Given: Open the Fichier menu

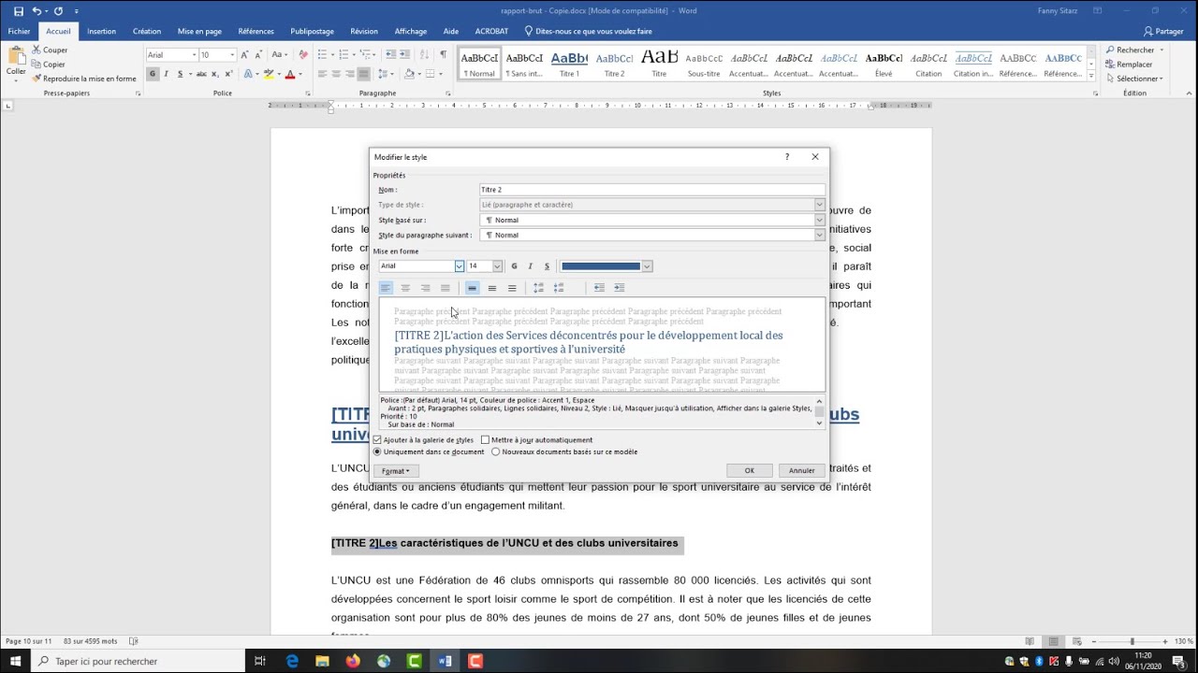Looking at the screenshot, I should click(19, 31).
